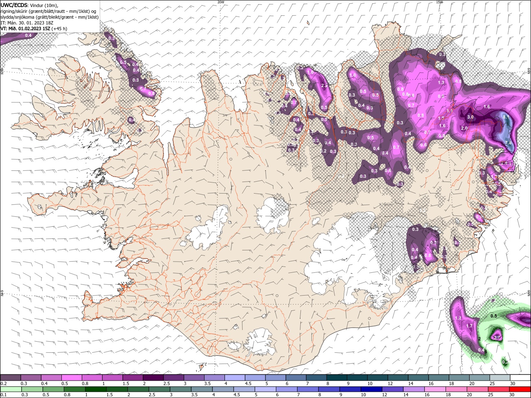Select the upper scale swatch starting at 0.2
The image size is (531, 398).
(x=10, y=378)
